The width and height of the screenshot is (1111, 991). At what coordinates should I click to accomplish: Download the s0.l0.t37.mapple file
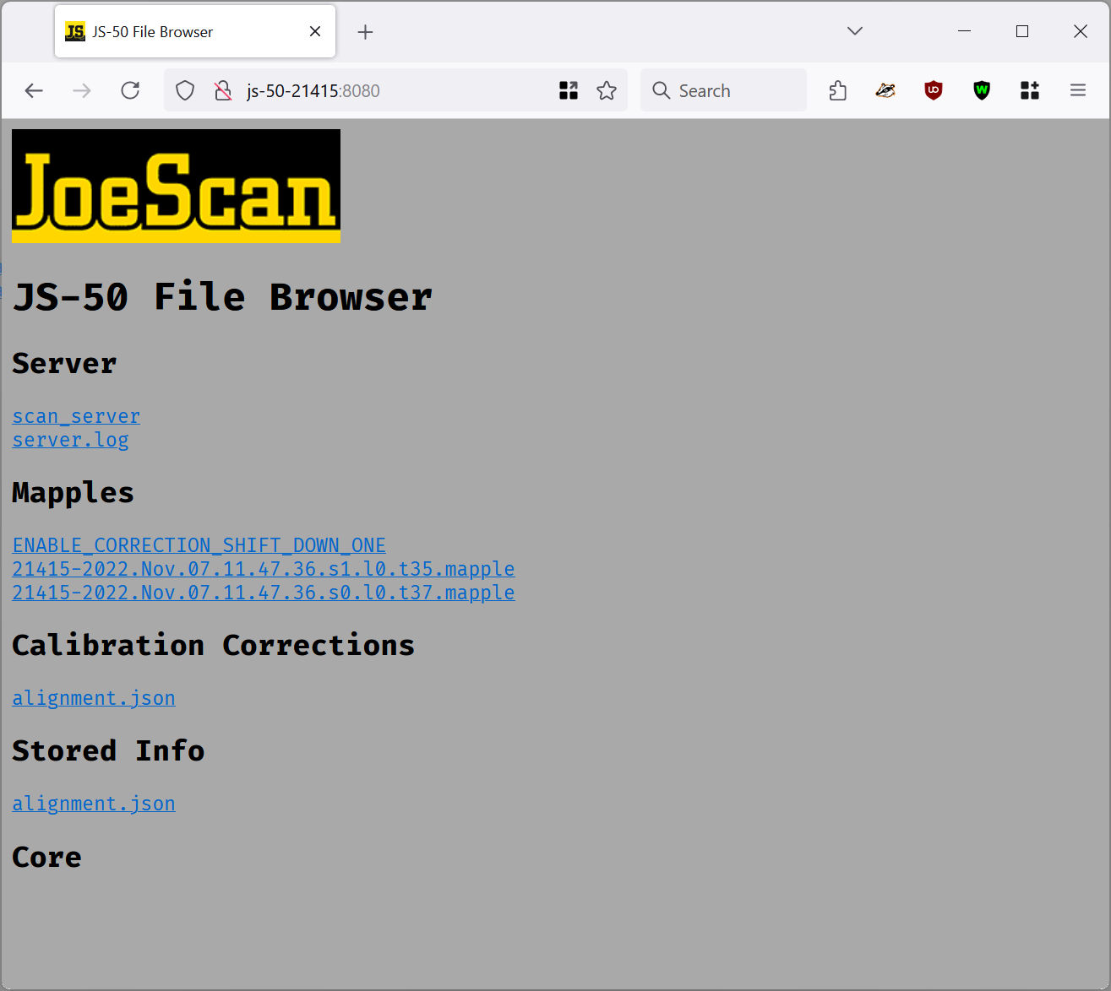tap(264, 593)
